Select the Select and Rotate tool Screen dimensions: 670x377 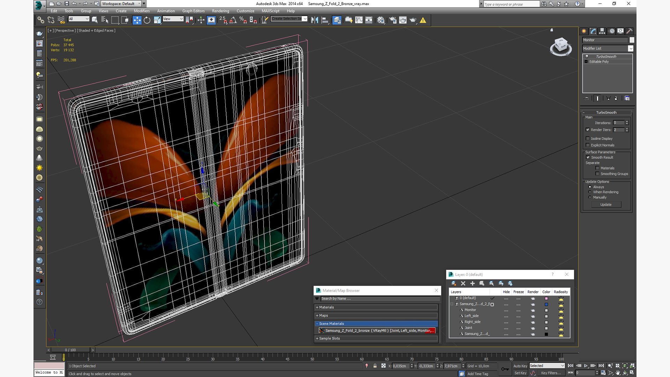(147, 20)
